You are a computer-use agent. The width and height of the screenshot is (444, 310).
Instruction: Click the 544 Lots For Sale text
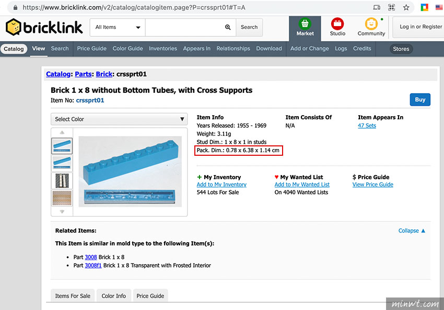[x=218, y=192]
